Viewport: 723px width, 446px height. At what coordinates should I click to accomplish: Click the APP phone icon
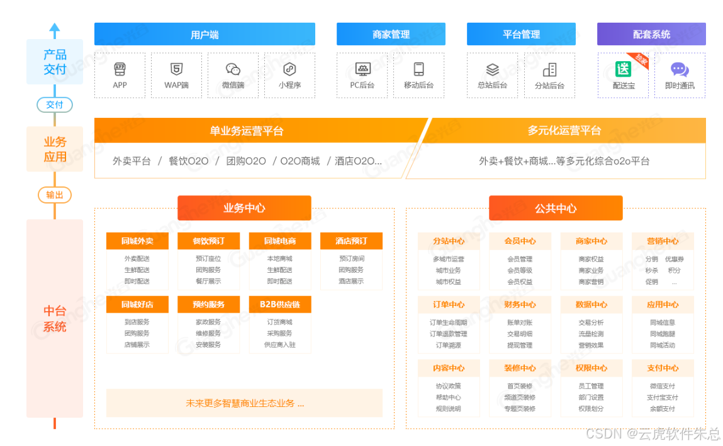pyautogui.click(x=120, y=69)
